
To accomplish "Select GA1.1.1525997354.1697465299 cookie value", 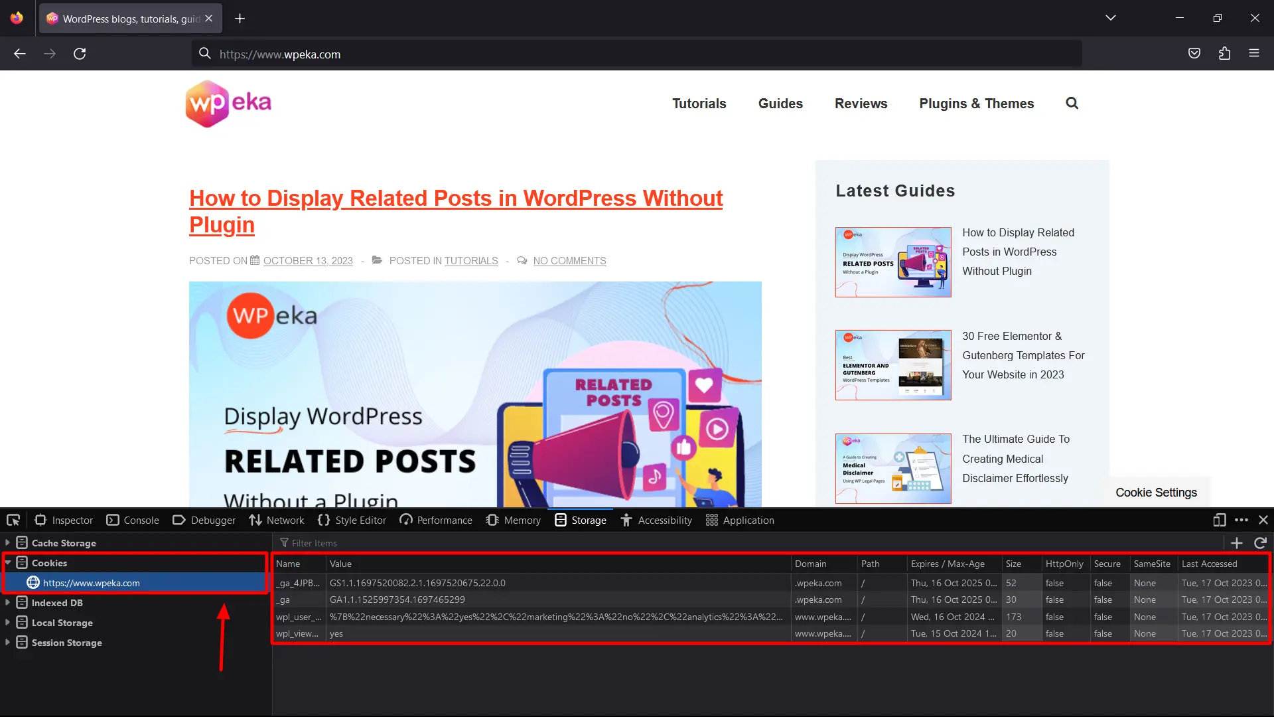I will [397, 599].
